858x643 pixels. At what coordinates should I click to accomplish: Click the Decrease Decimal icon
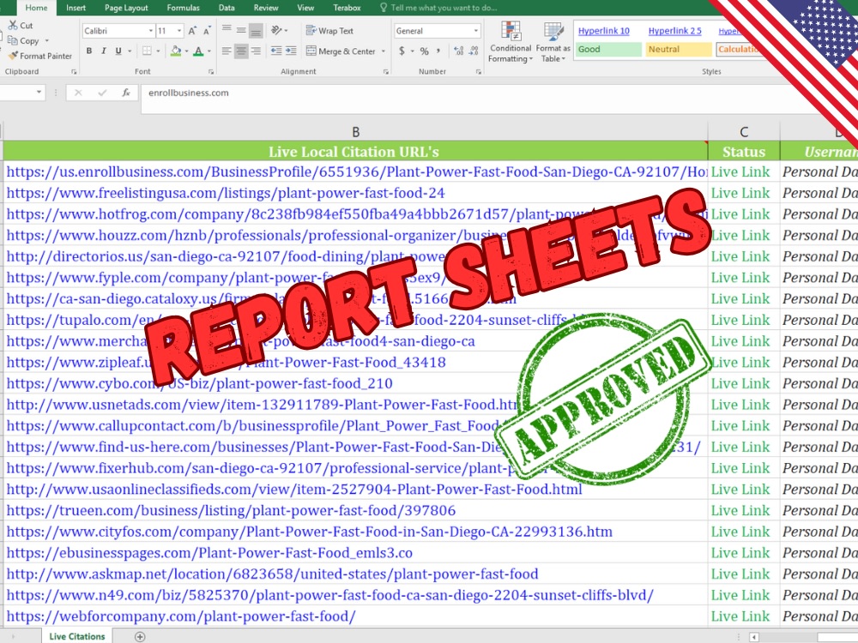coord(474,51)
